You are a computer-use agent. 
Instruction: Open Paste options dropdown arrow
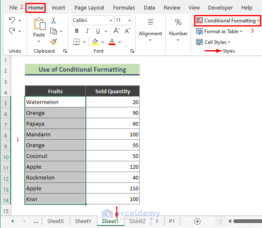[x=39, y=41]
